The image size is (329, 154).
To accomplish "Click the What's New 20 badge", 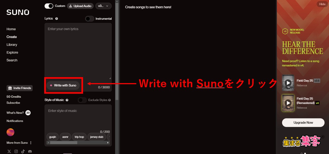I will pyautogui.click(x=28, y=113).
